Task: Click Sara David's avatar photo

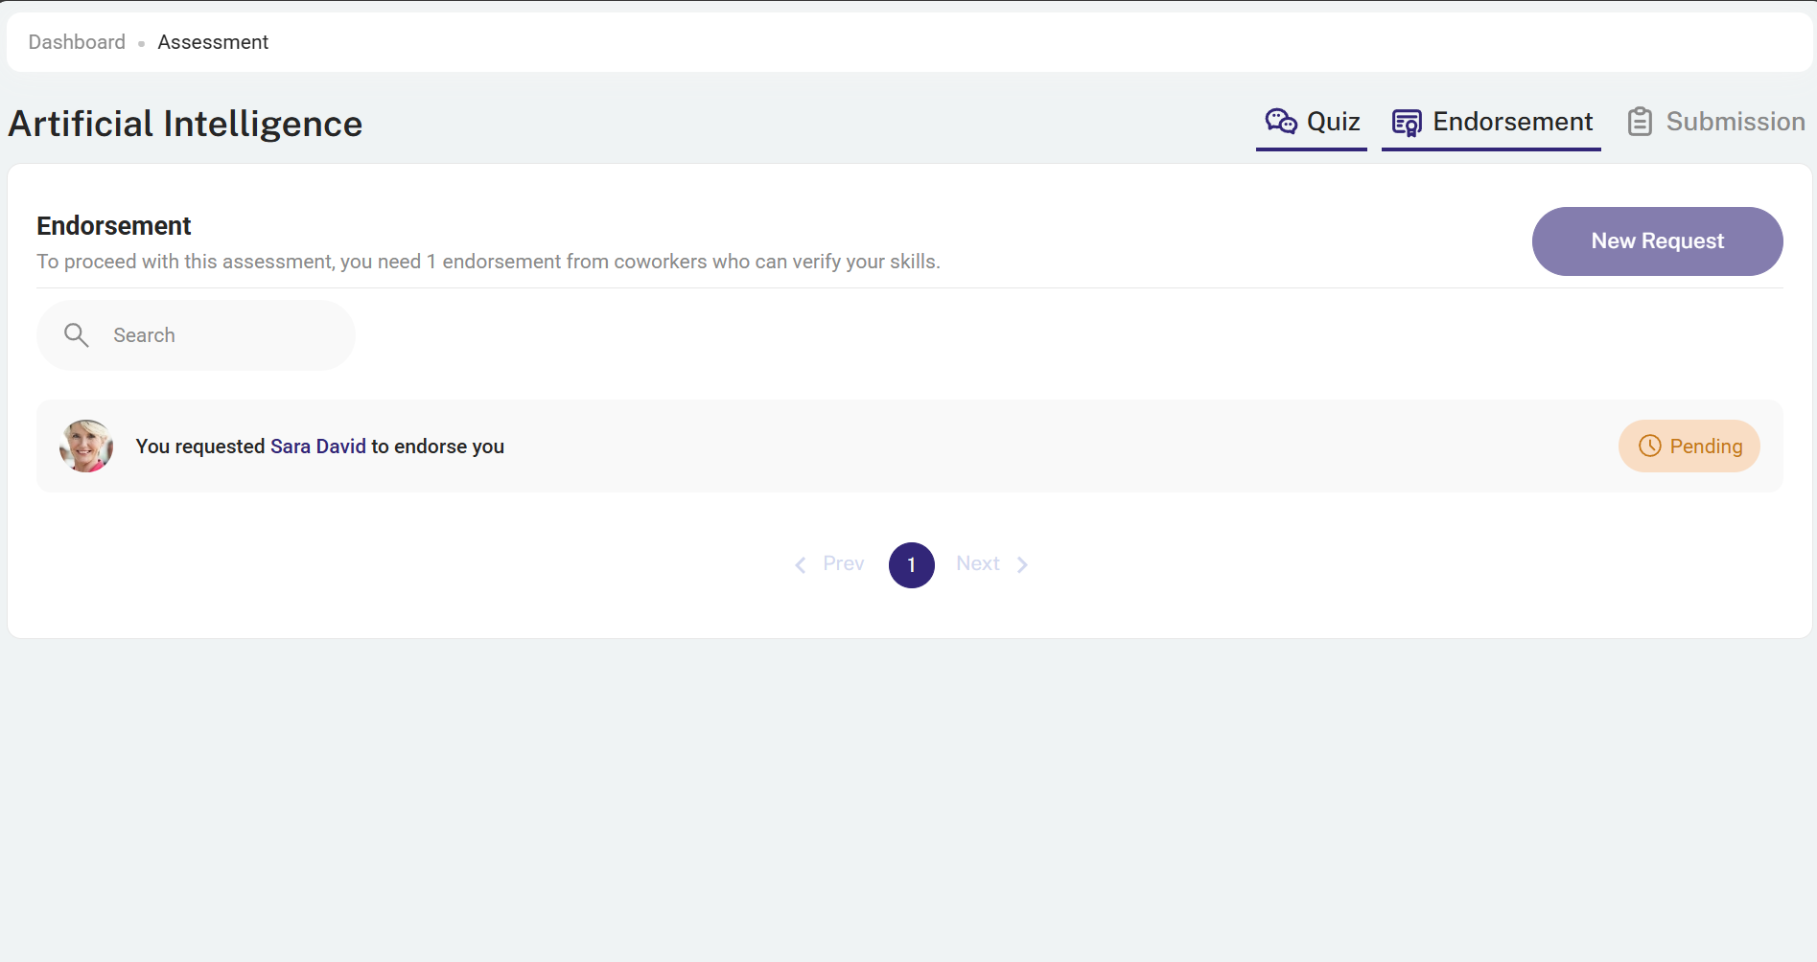Action: [x=86, y=447]
